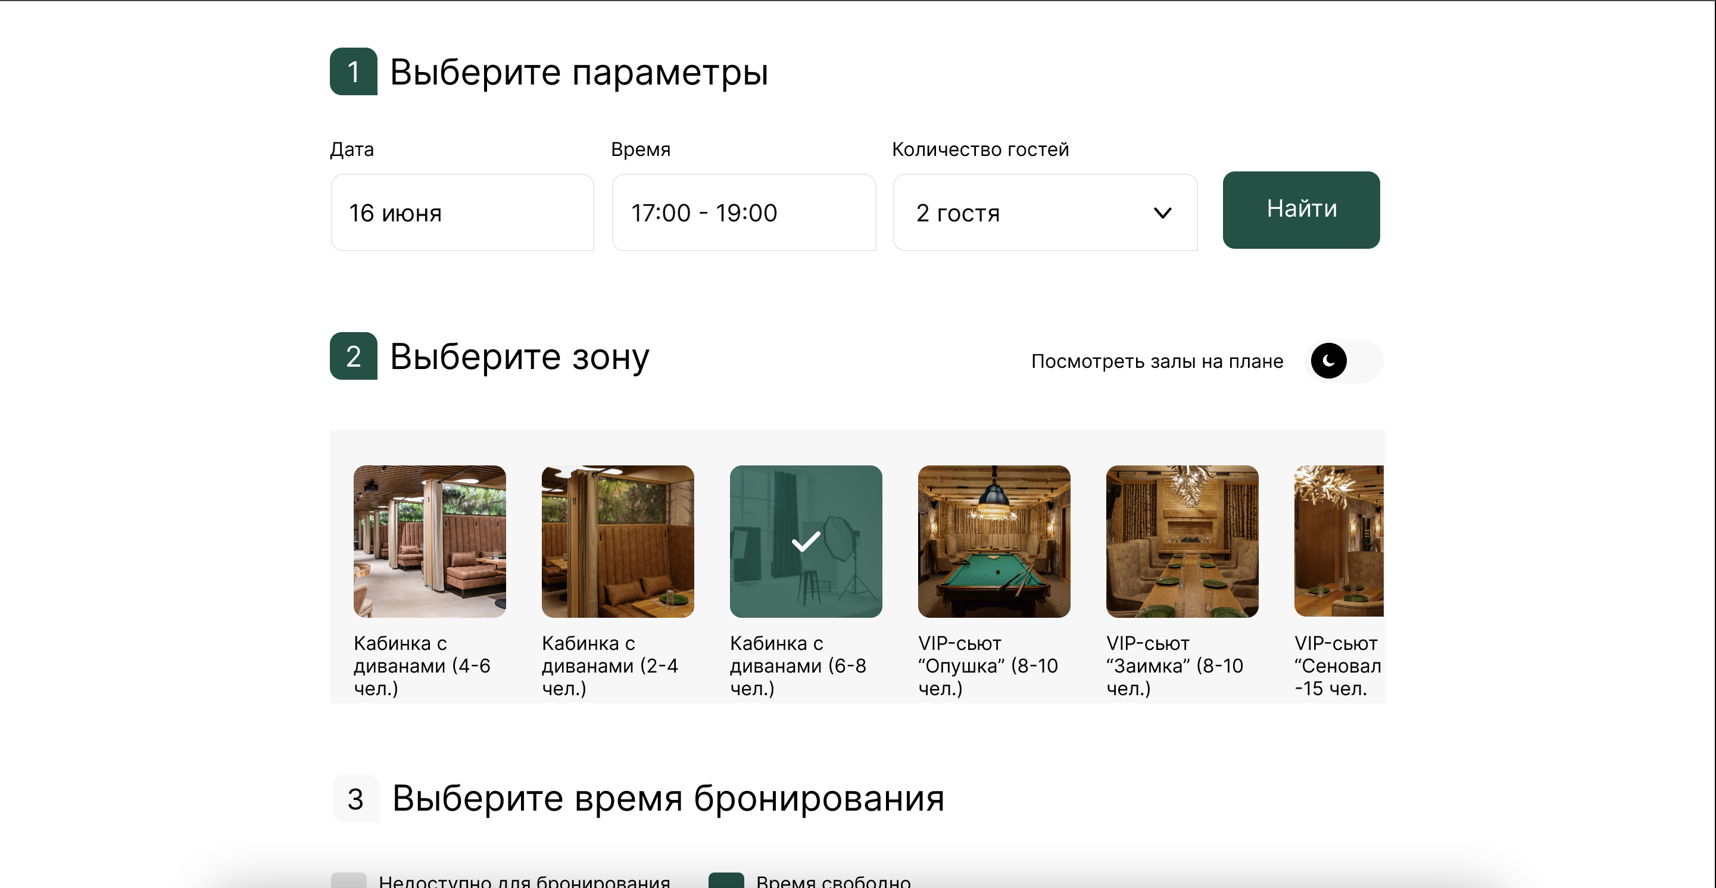This screenshot has height=888, width=1716.
Task: Click the checkmark on selected cabin
Action: (806, 541)
